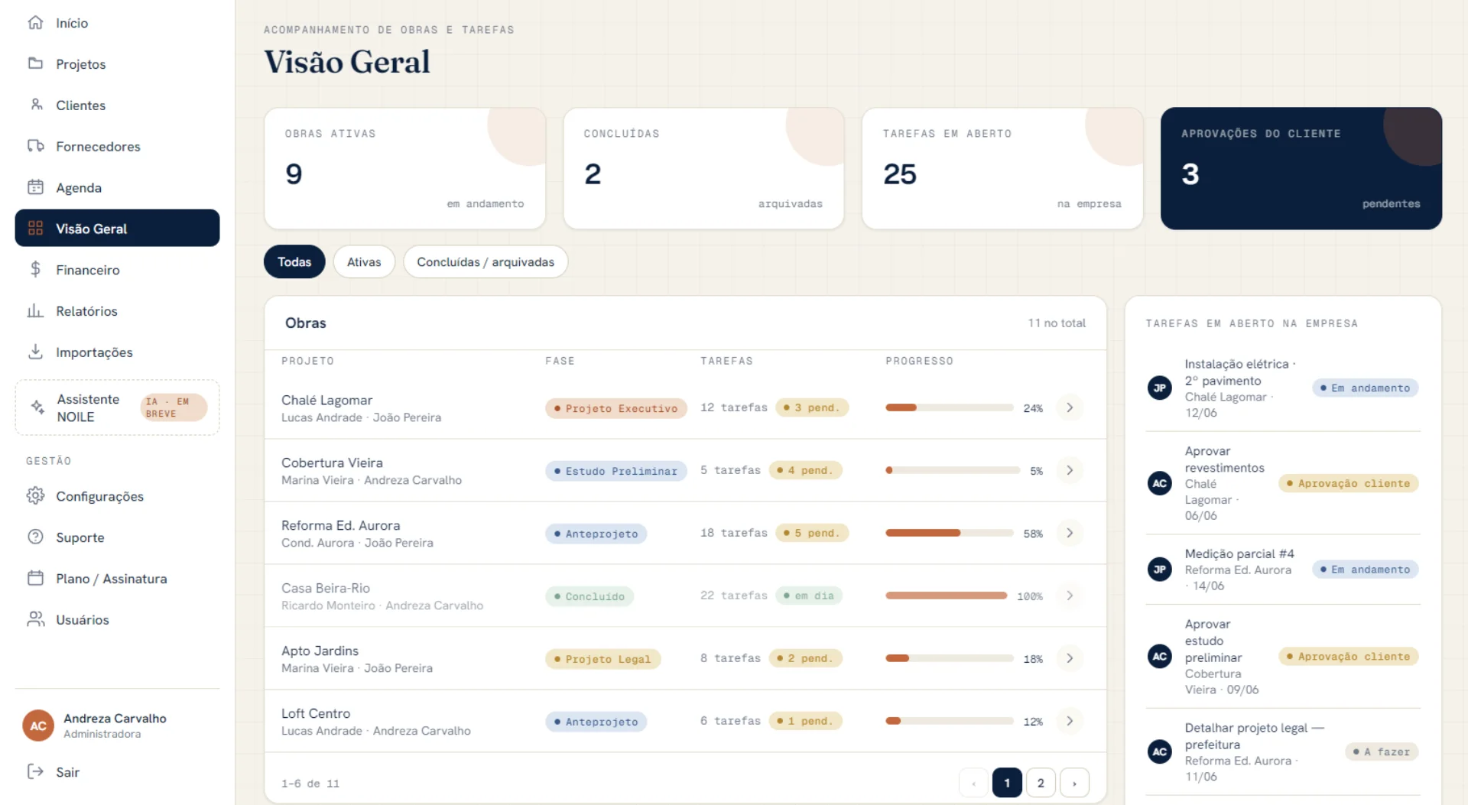This screenshot has height=805, width=1468.
Task: Click the 'em dia' badge for Casa Beira-Rio
Action: 809,596
